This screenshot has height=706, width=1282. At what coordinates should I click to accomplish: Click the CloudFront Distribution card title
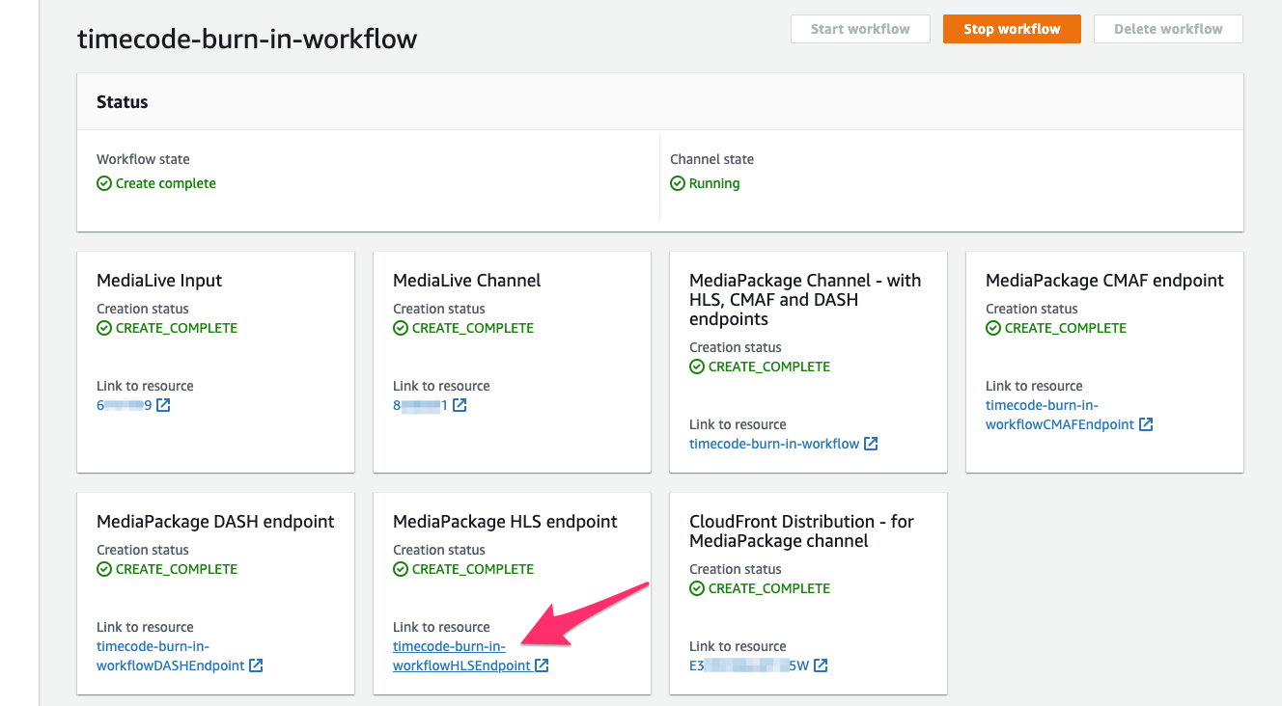[x=801, y=531]
